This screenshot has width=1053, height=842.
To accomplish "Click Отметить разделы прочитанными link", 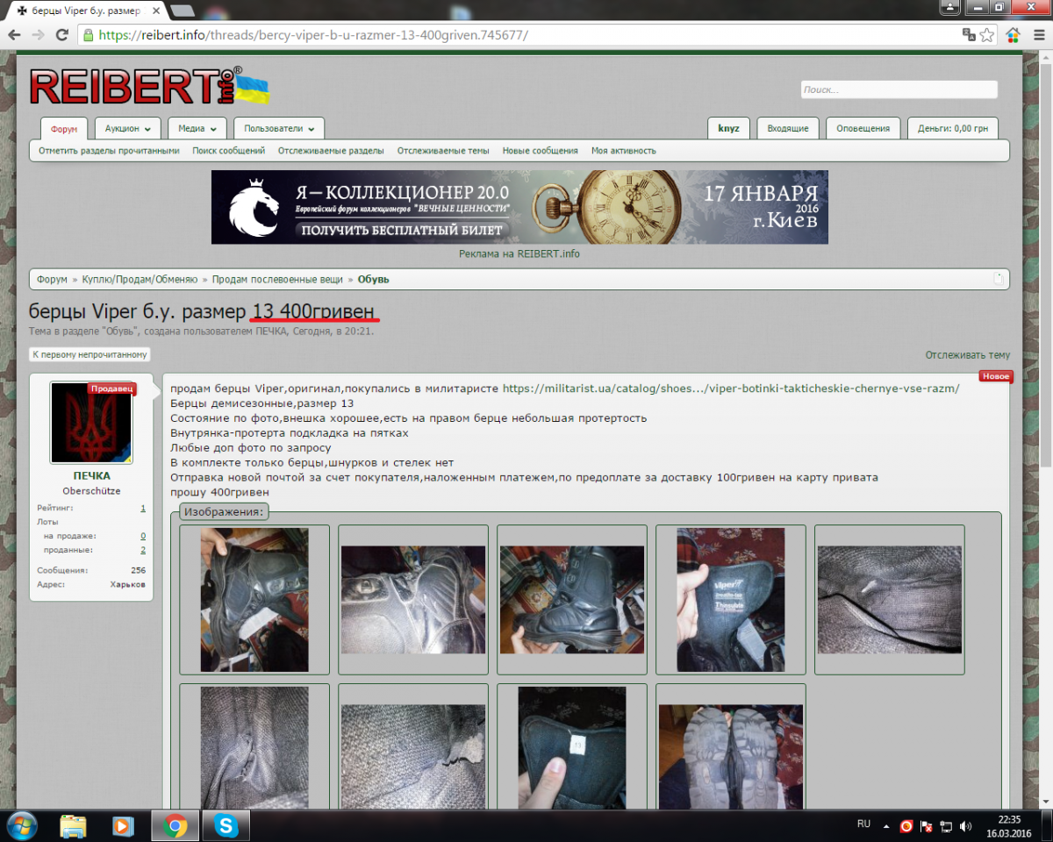I will point(109,151).
